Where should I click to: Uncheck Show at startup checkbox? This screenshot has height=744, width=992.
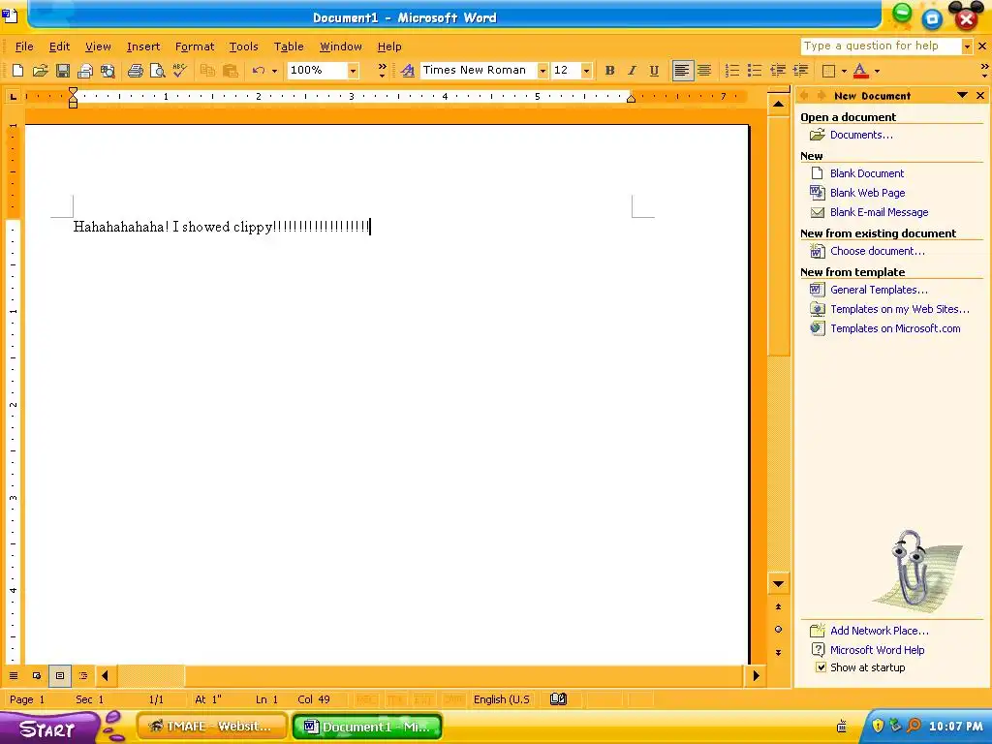point(821,667)
